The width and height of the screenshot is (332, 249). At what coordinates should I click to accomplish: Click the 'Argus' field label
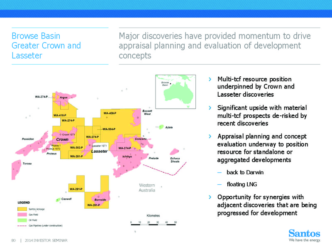coord(63,98)
